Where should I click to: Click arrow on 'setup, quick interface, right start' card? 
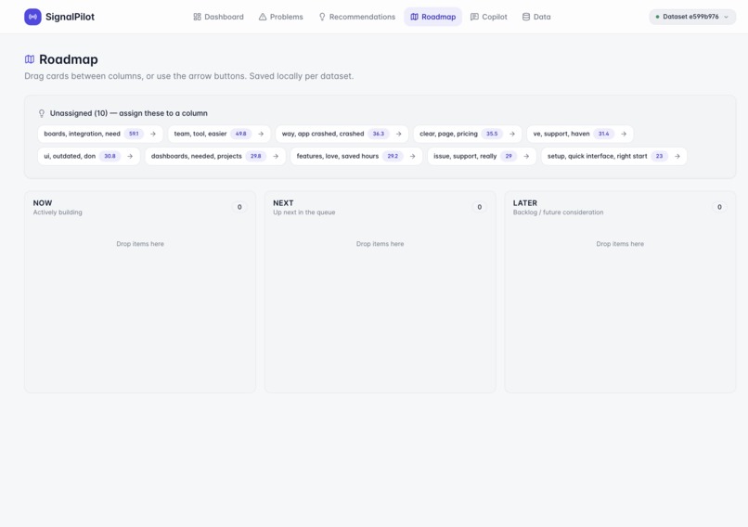pyautogui.click(x=677, y=157)
